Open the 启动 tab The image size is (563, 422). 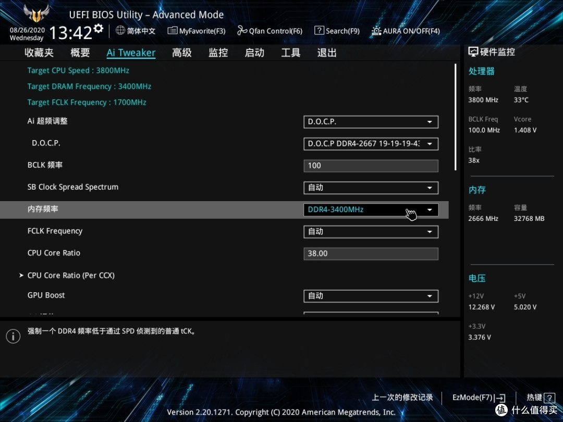click(x=254, y=53)
